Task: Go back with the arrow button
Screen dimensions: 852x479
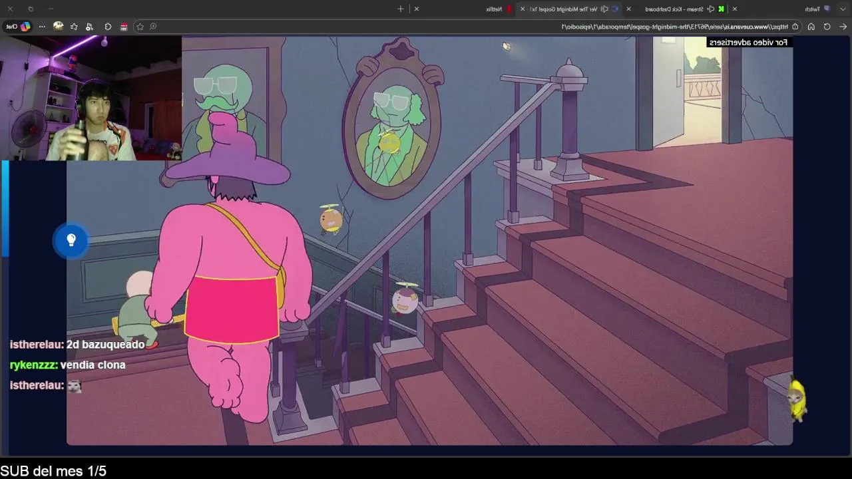Action: tap(843, 27)
